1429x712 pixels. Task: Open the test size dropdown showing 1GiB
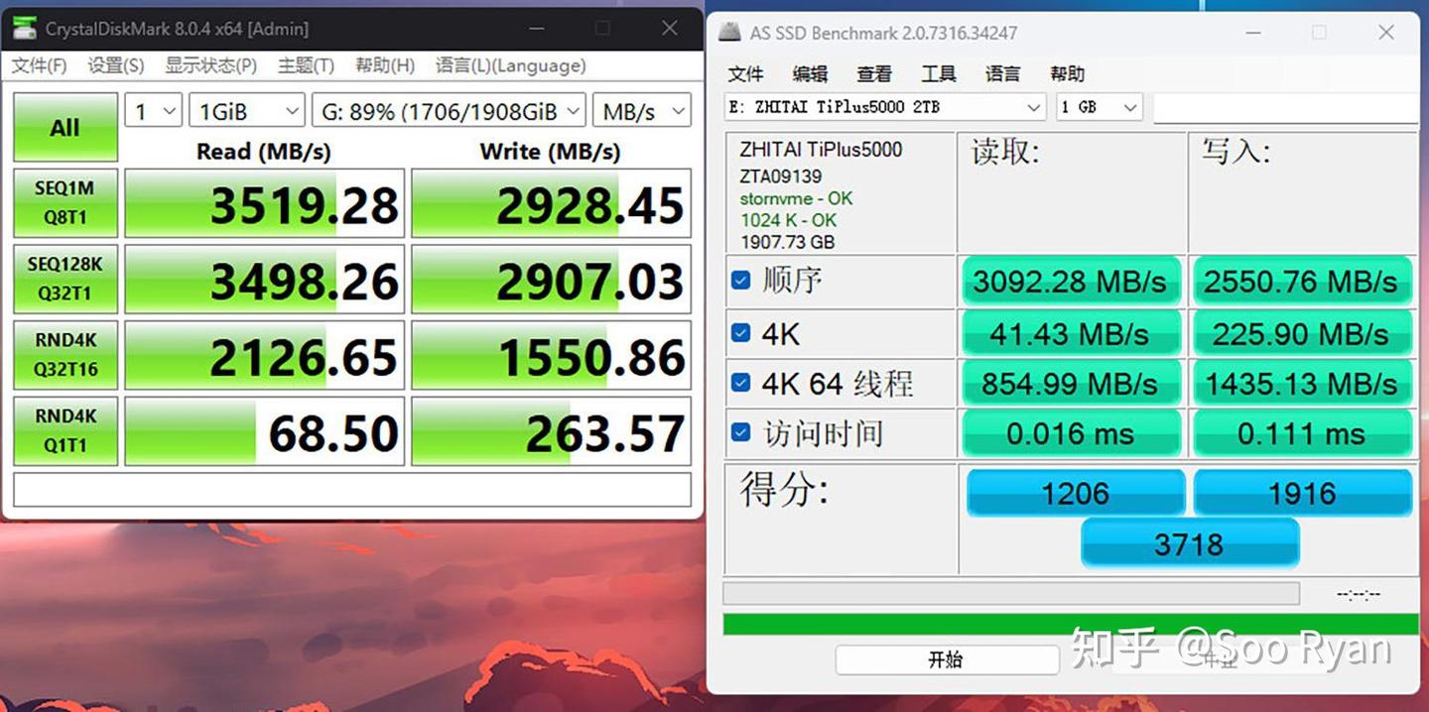[246, 110]
